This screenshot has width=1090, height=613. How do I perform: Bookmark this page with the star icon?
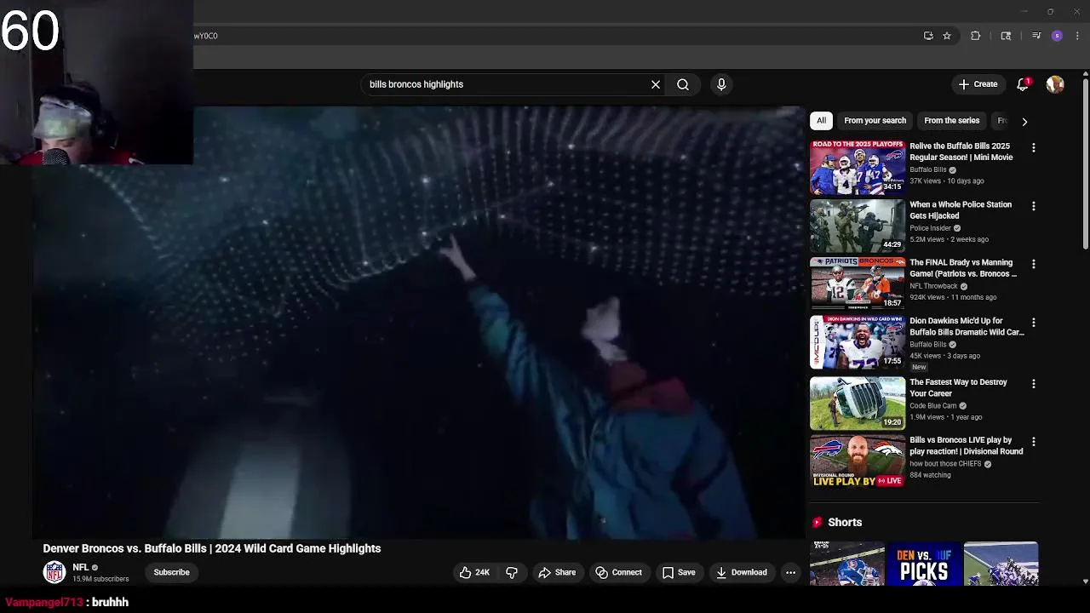pyautogui.click(x=946, y=36)
